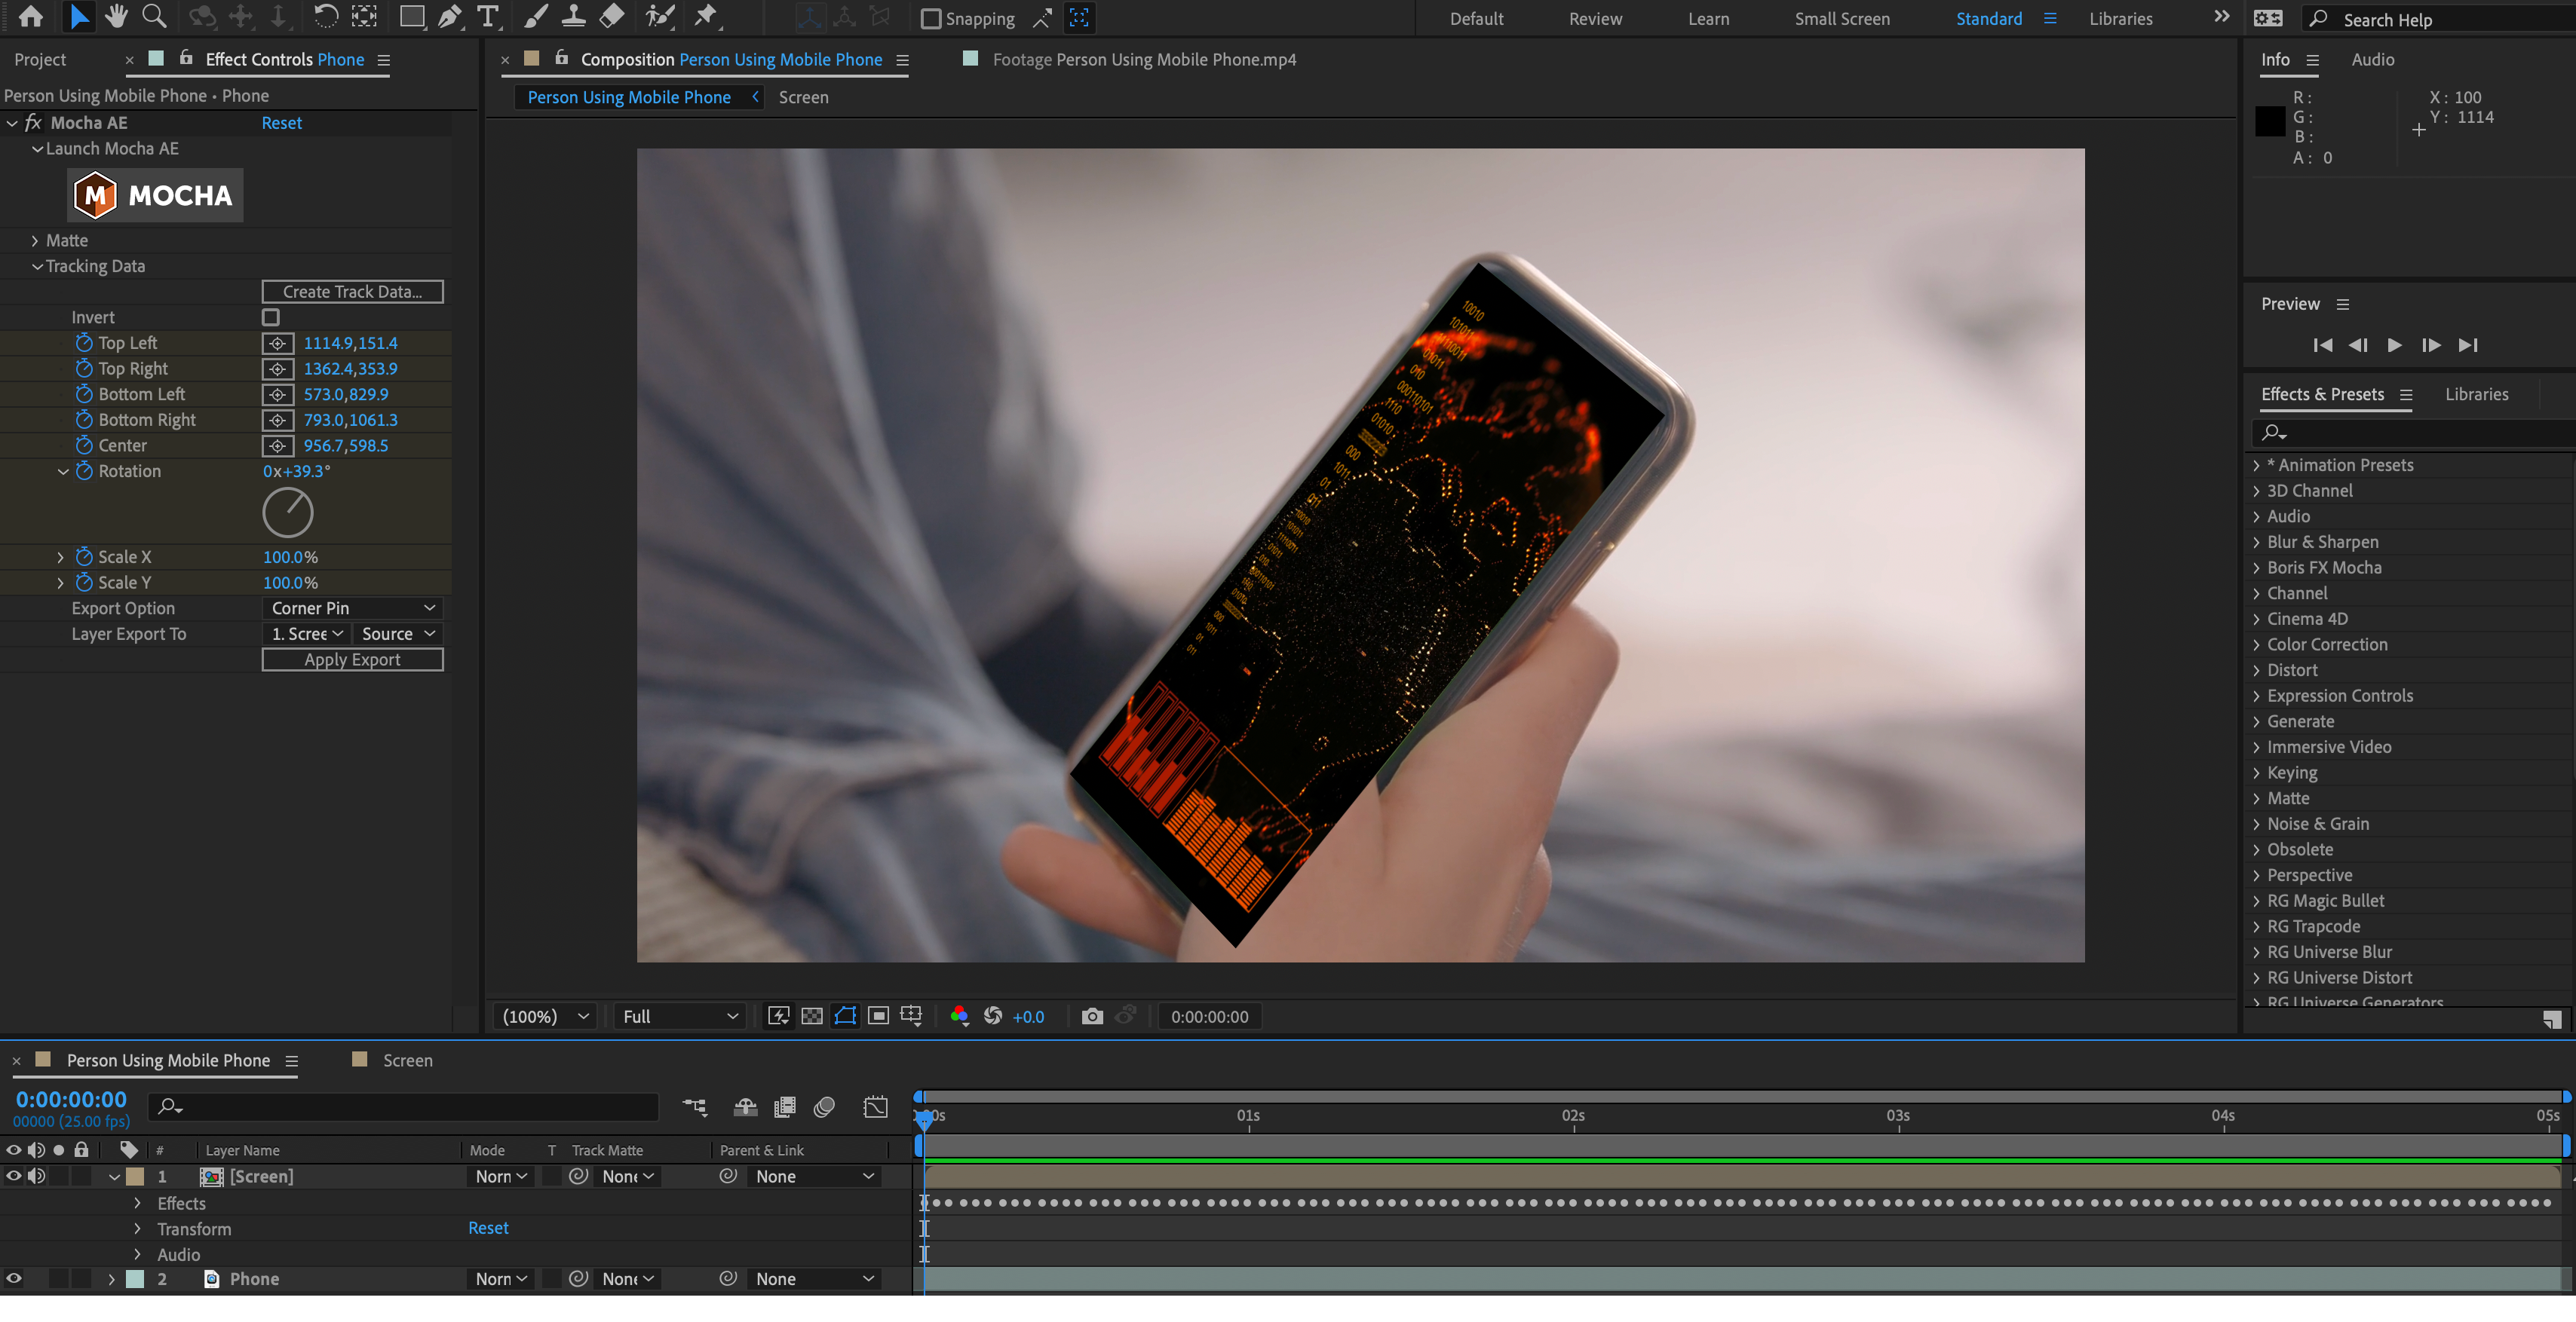Take a snapshot of the composition view
2576x1322 pixels.
tap(1091, 1016)
